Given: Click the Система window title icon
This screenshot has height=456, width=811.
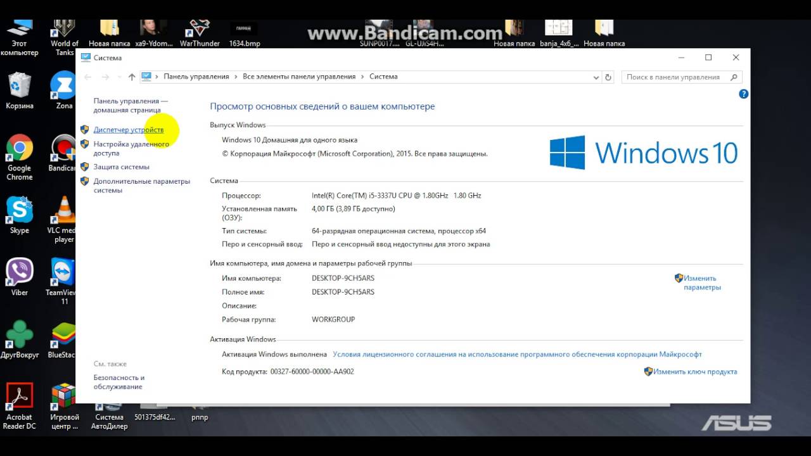Looking at the screenshot, I should pos(86,58).
